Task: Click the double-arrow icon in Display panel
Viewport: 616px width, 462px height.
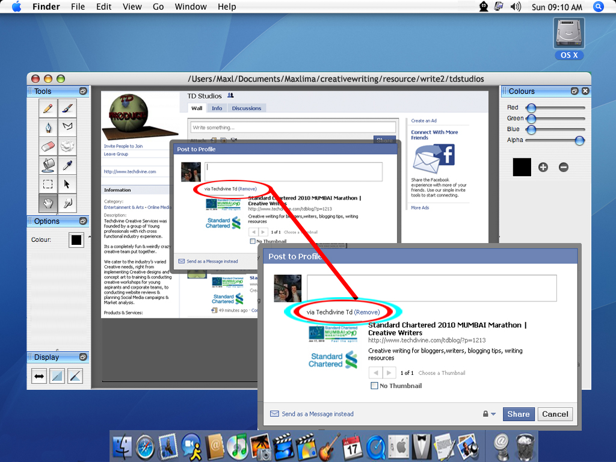Action: (39, 377)
